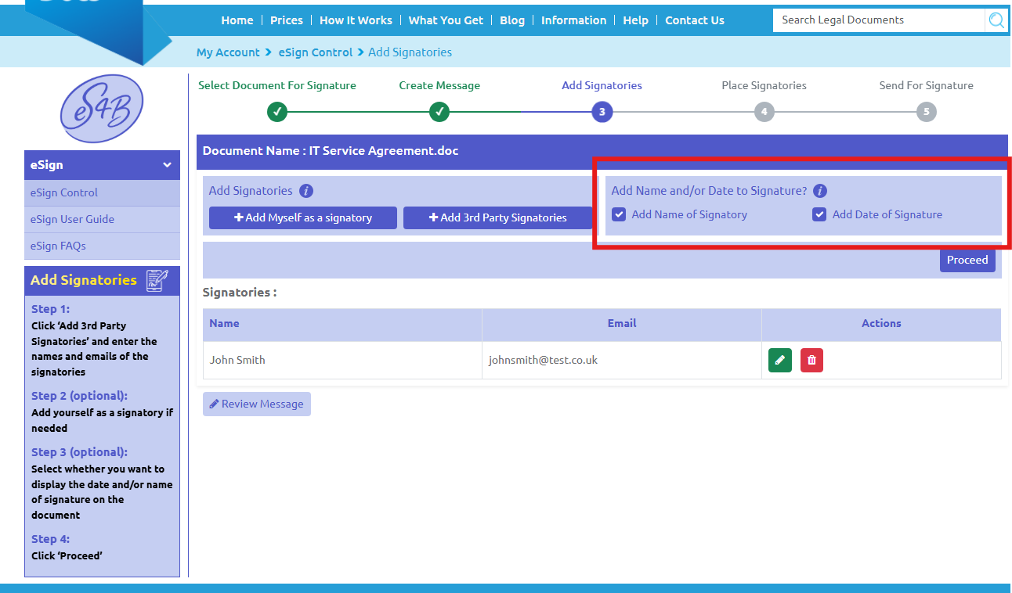Open the Prices menu item

tap(286, 20)
